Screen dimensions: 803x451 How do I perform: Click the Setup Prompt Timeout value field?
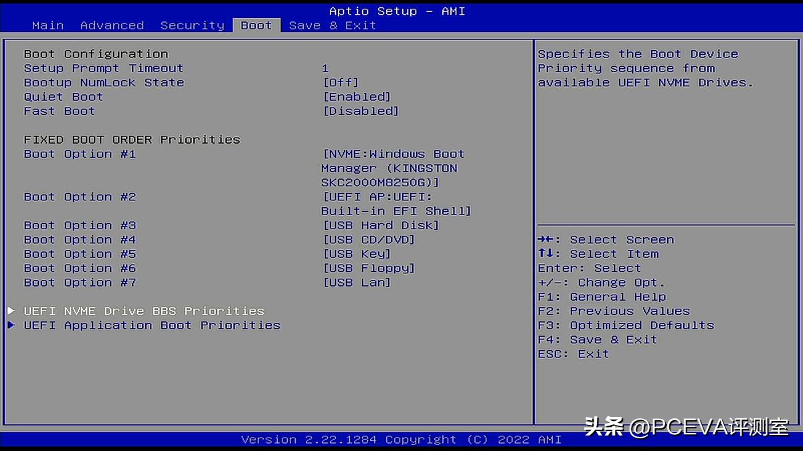(x=325, y=67)
